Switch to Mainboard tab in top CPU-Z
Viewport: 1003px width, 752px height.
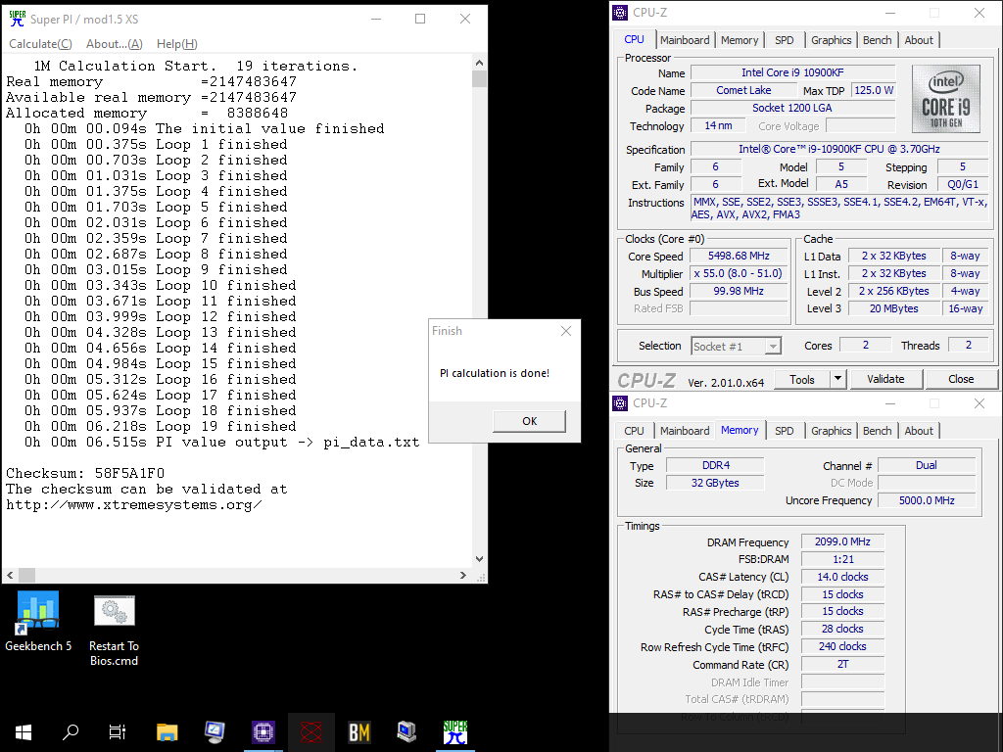(x=685, y=40)
